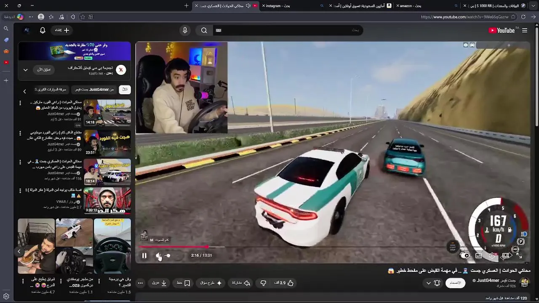539x303 pixels.
Task: Open options menu for 14:18 video
Action: point(20,104)
